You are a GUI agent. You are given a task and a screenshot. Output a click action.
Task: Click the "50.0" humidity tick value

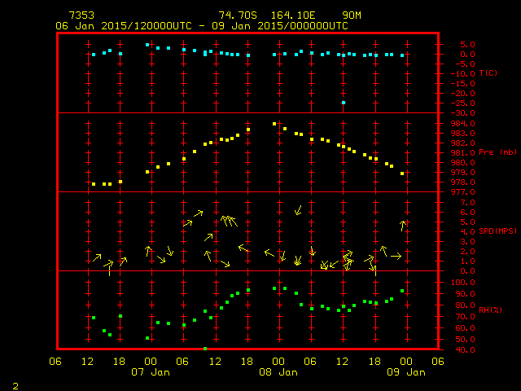pyautogui.click(x=465, y=340)
